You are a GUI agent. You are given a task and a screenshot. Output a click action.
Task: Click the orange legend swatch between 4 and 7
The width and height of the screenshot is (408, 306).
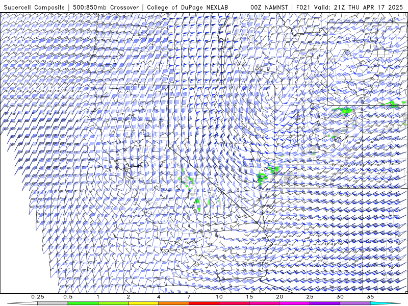pyautogui.click(x=173, y=303)
